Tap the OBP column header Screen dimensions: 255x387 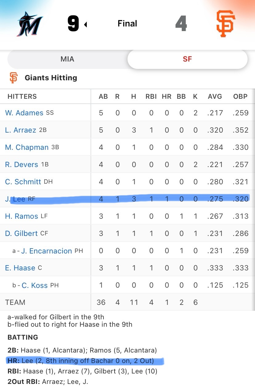click(x=240, y=96)
